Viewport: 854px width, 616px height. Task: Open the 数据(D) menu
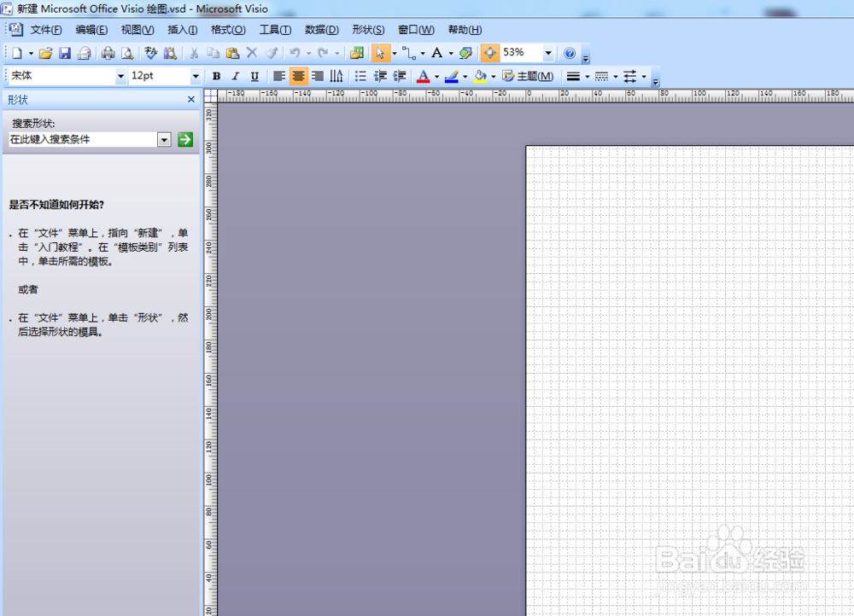pos(322,30)
